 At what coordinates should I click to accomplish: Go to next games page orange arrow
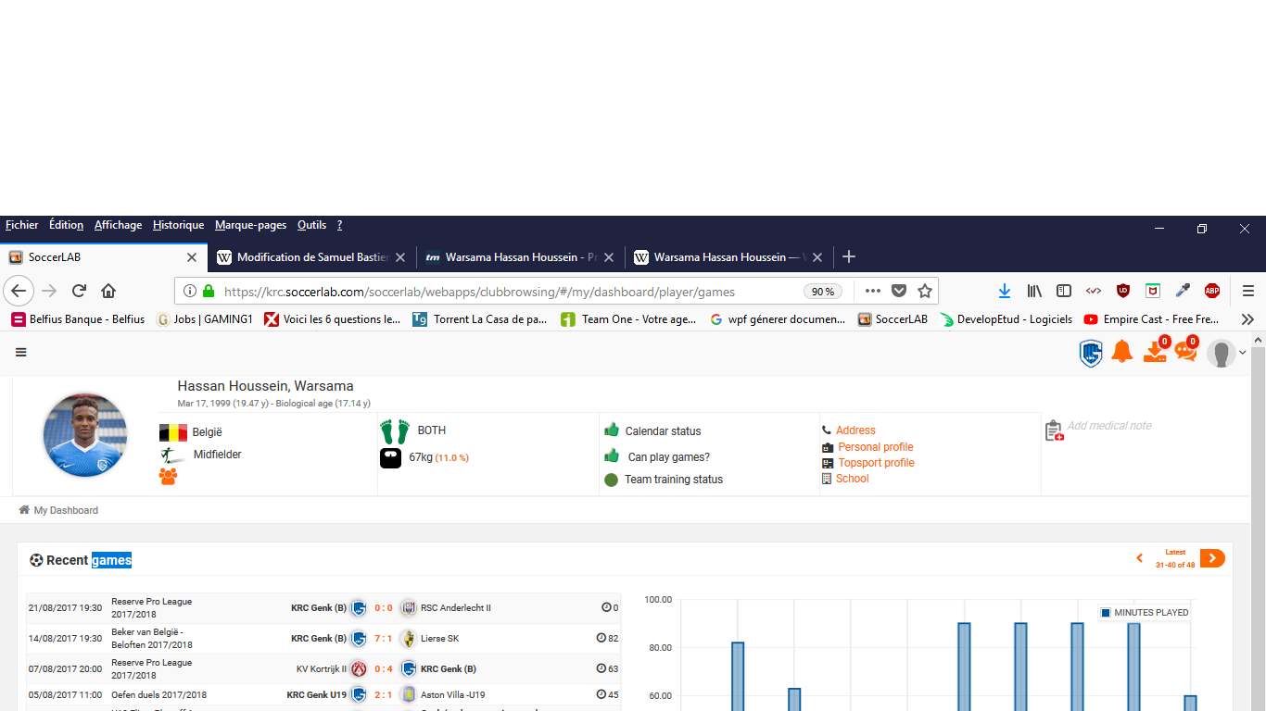click(1212, 558)
